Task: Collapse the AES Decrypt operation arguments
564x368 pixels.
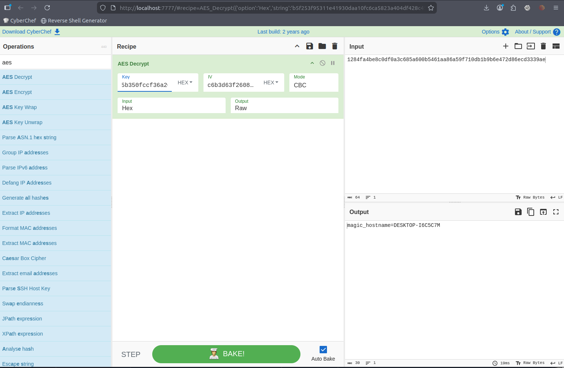Action: [312, 63]
